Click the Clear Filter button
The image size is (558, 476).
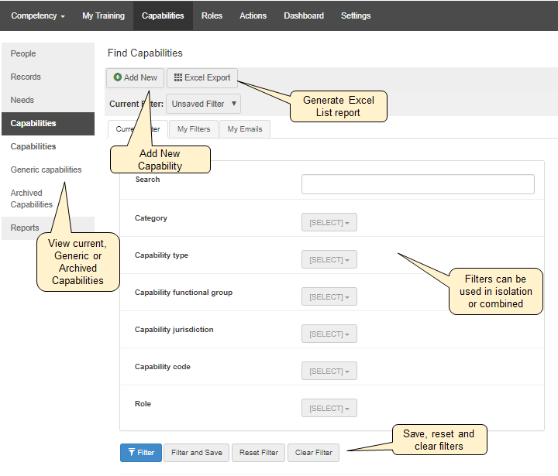pos(314,453)
